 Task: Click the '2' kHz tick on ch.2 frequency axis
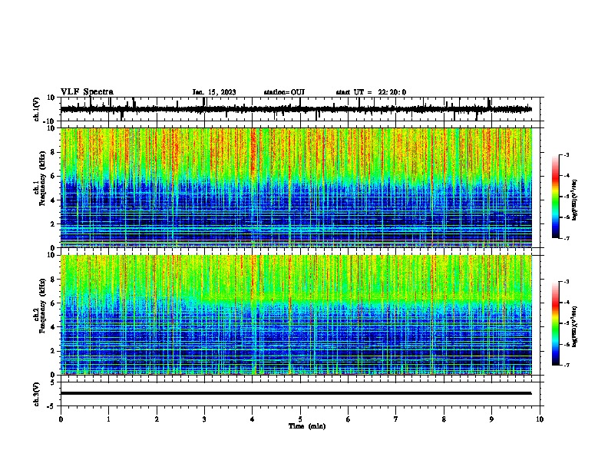pos(53,351)
